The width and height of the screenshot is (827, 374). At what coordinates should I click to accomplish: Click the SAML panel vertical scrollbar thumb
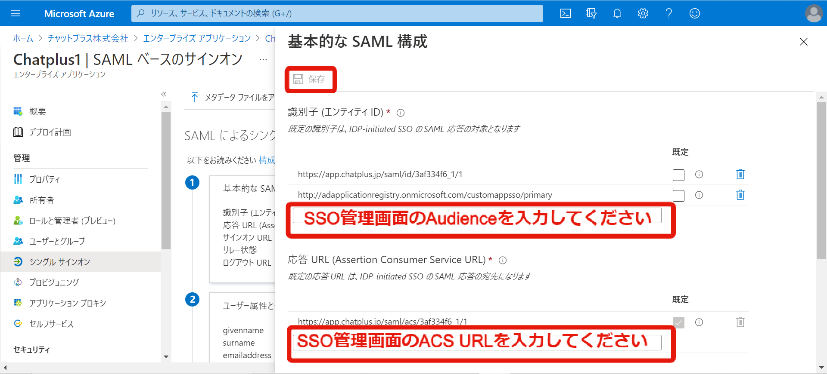(x=821, y=181)
